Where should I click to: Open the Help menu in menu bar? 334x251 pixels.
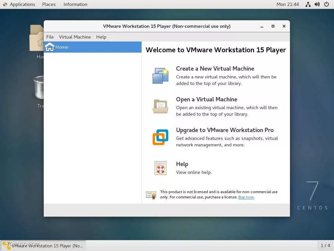(x=101, y=37)
